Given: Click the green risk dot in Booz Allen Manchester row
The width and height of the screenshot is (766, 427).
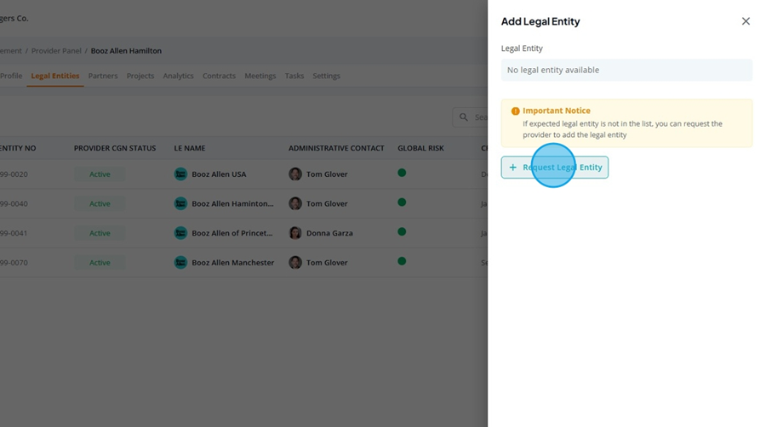Looking at the screenshot, I should (402, 261).
